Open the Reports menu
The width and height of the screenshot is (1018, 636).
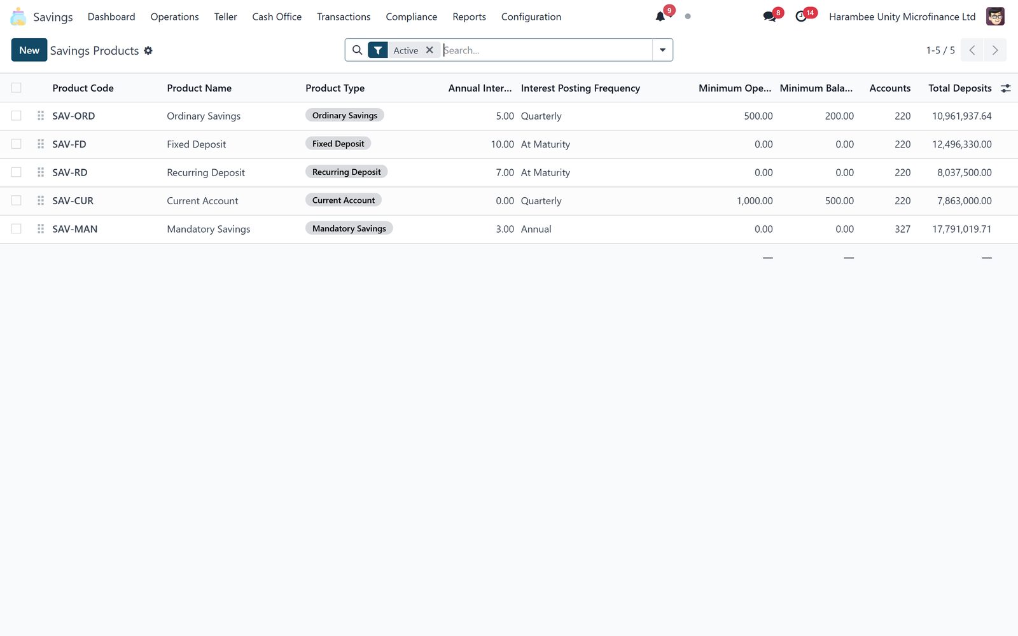click(469, 17)
